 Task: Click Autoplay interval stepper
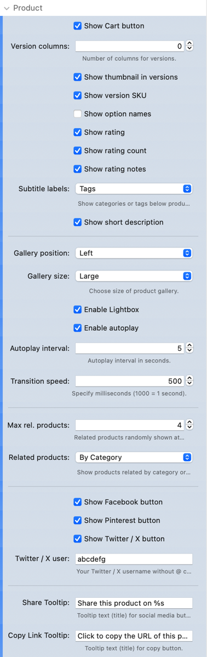(189, 348)
